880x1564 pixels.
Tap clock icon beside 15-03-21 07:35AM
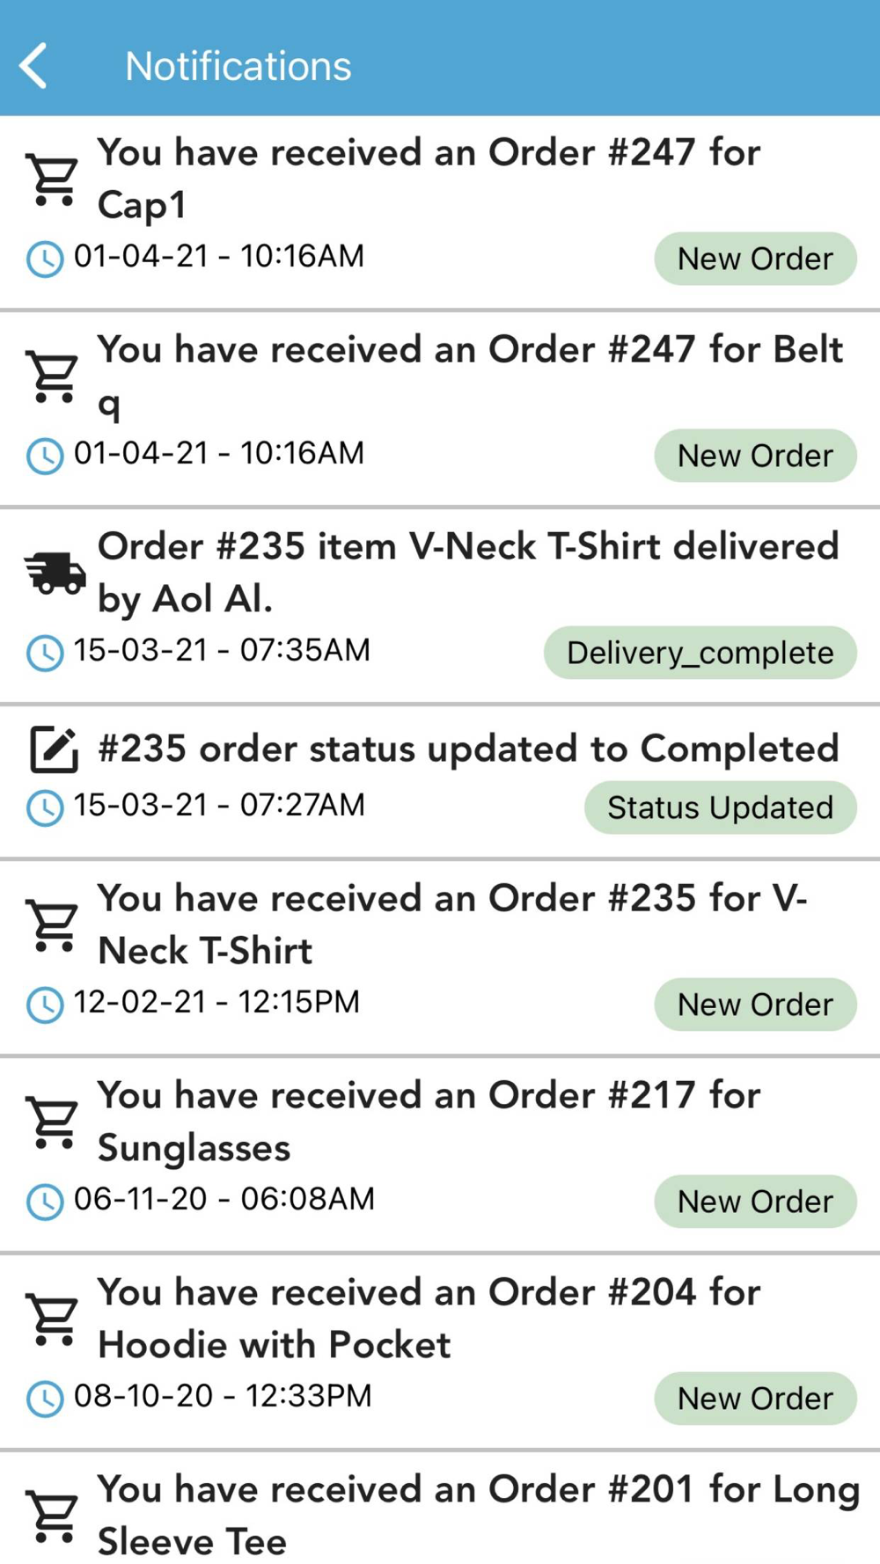pyautogui.click(x=45, y=653)
